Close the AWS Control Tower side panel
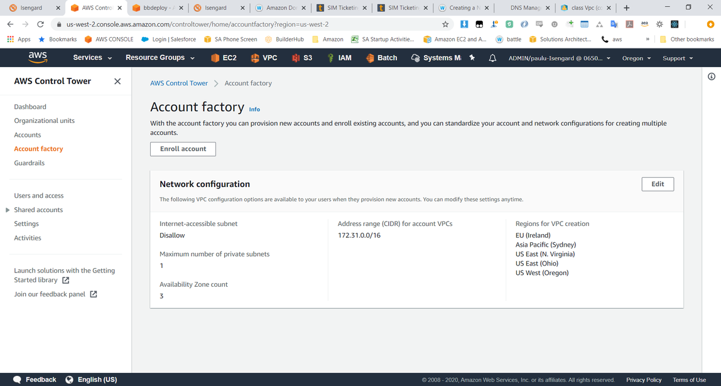Screen dimensions: 721x386 (117, 82)
